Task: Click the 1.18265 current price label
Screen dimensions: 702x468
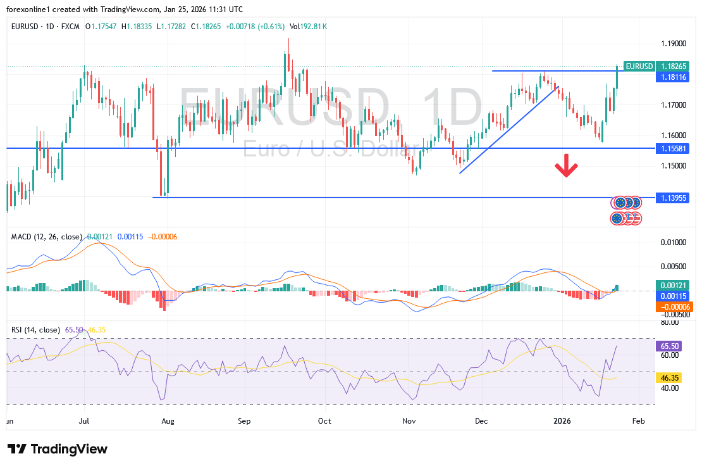Action: [x=670, y=66]
